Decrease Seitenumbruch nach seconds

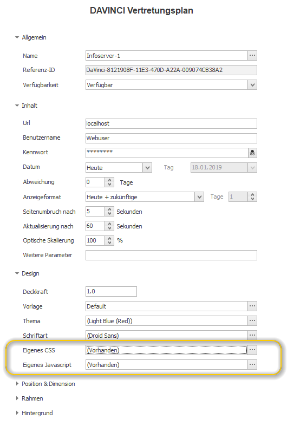coord(109,214)
